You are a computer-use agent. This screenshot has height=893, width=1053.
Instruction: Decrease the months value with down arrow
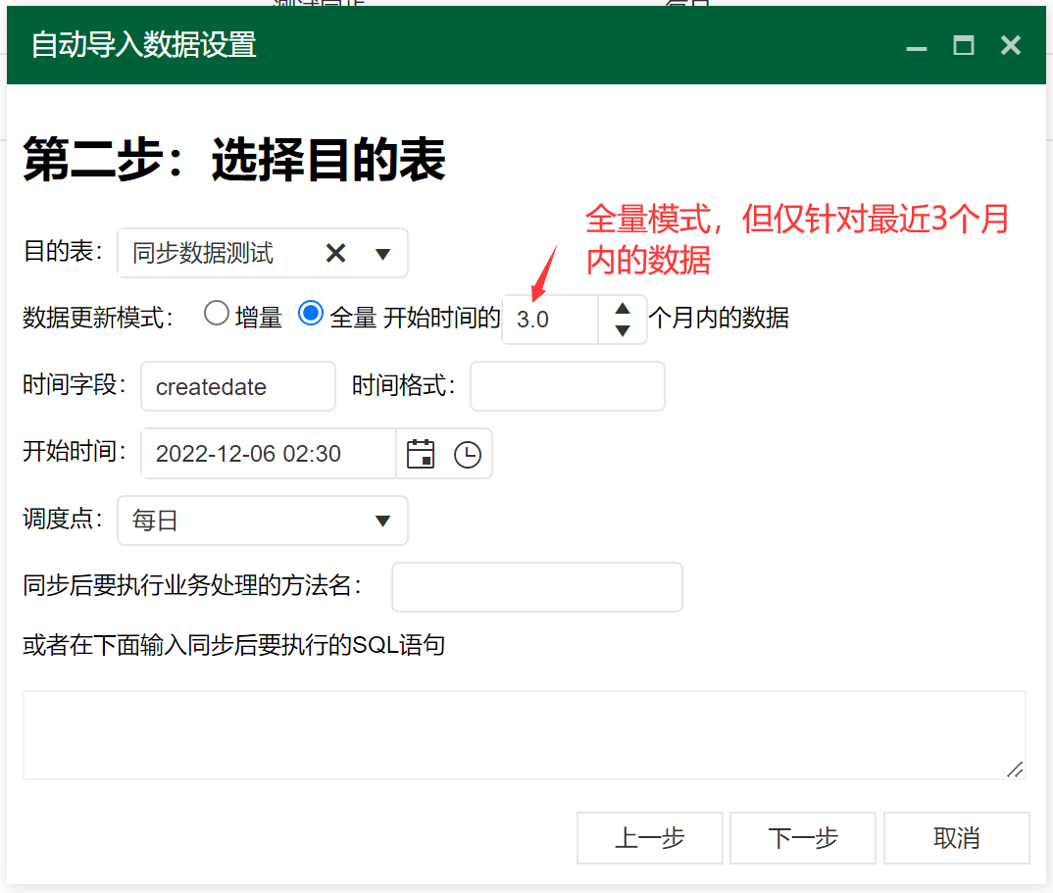pos(622,331)
